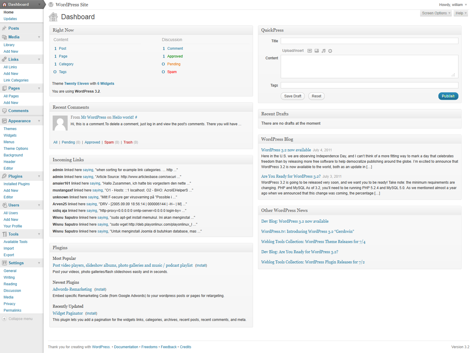Screen dimensions: 474x353
Task: Click the Add Video icon in QuickPress
Action: (x=316, y=51)
